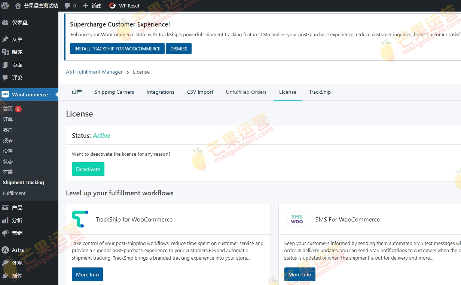Image resolution: width=461 pixels, height=285 pixels.
Task: Click More Info under TrackShip for WooCommerce
Action: [87, 275]
